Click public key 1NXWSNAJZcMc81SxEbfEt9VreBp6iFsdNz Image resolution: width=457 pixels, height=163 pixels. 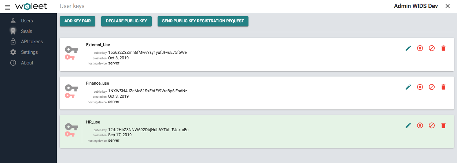148,91
